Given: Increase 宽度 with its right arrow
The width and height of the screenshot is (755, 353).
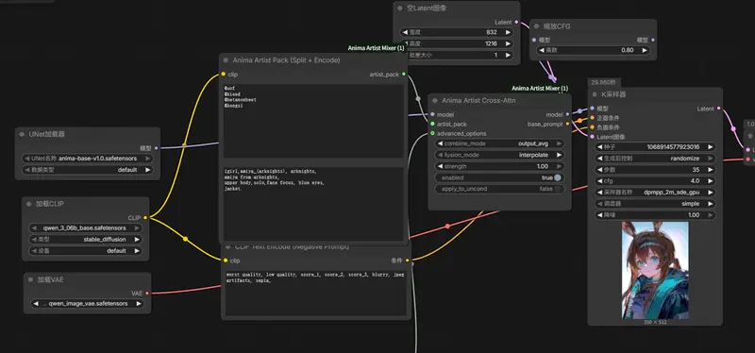Looking at the screenshot, I should tap(507, 32).
